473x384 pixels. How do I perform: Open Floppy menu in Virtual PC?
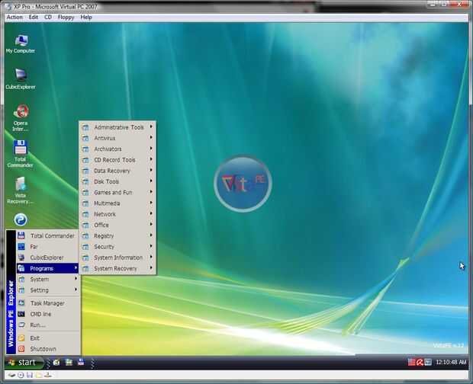click(x=66, y=18)
